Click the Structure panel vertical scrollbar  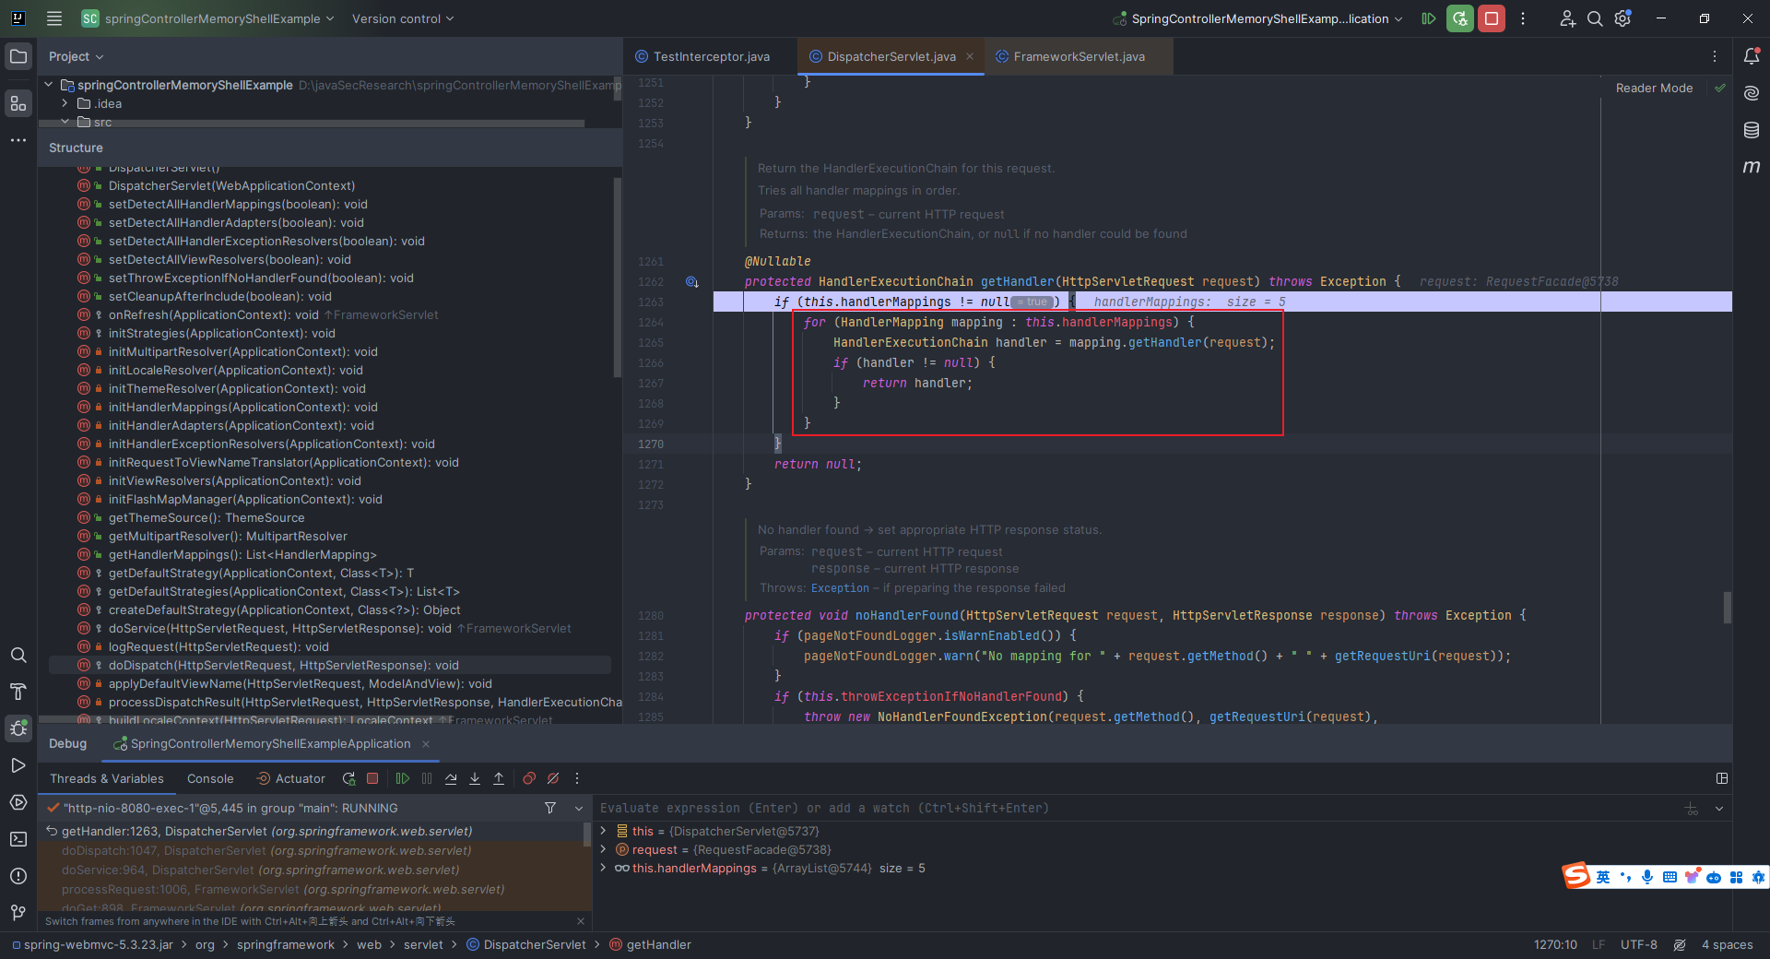click(617, 277)
